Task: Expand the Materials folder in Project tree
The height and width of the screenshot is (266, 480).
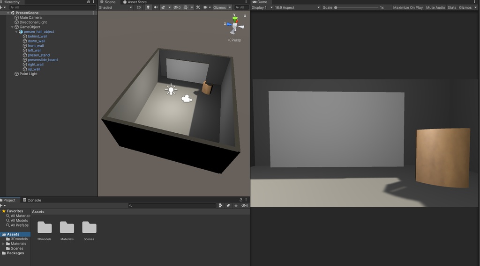Action: coord(4,244)
